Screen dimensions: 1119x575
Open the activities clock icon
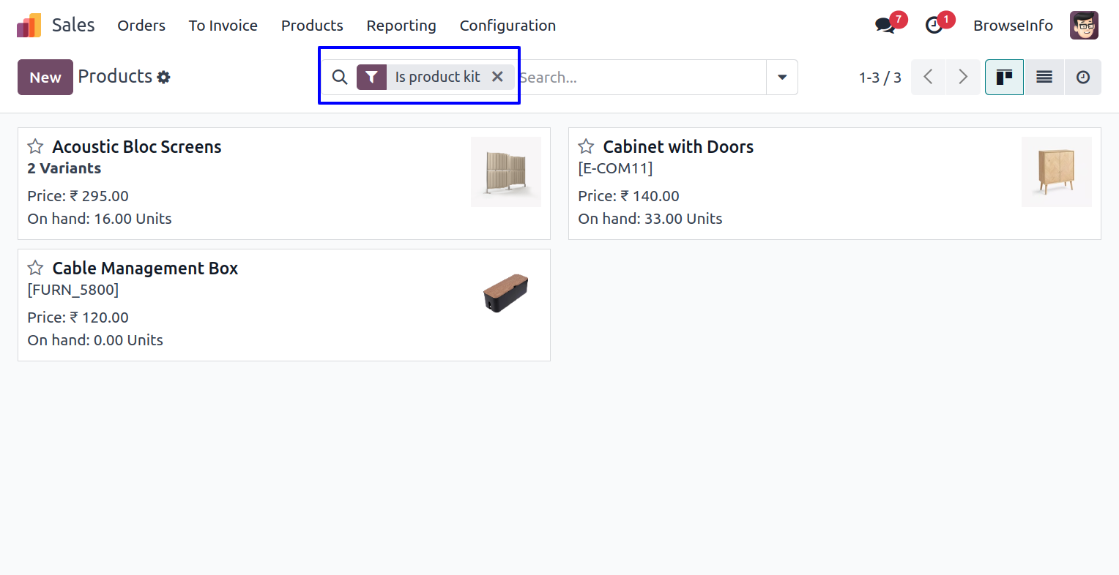pyautogui.click(x=934, y=26)
